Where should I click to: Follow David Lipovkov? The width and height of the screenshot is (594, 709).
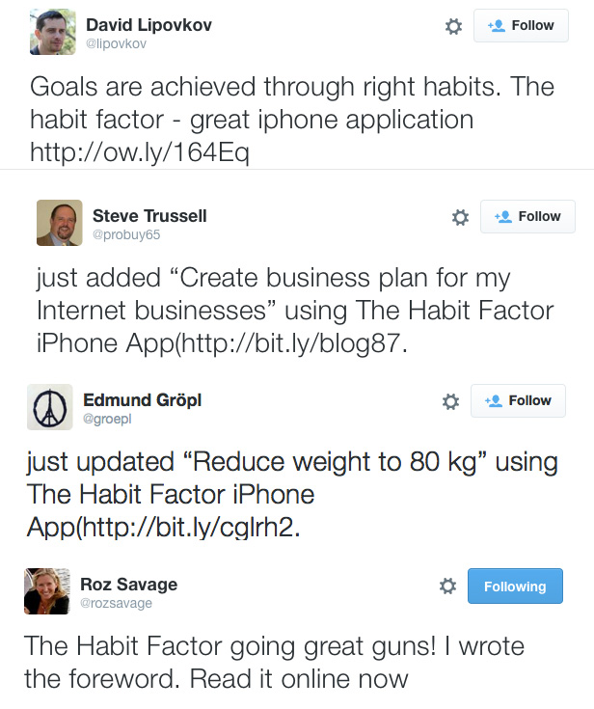point(521,26)
